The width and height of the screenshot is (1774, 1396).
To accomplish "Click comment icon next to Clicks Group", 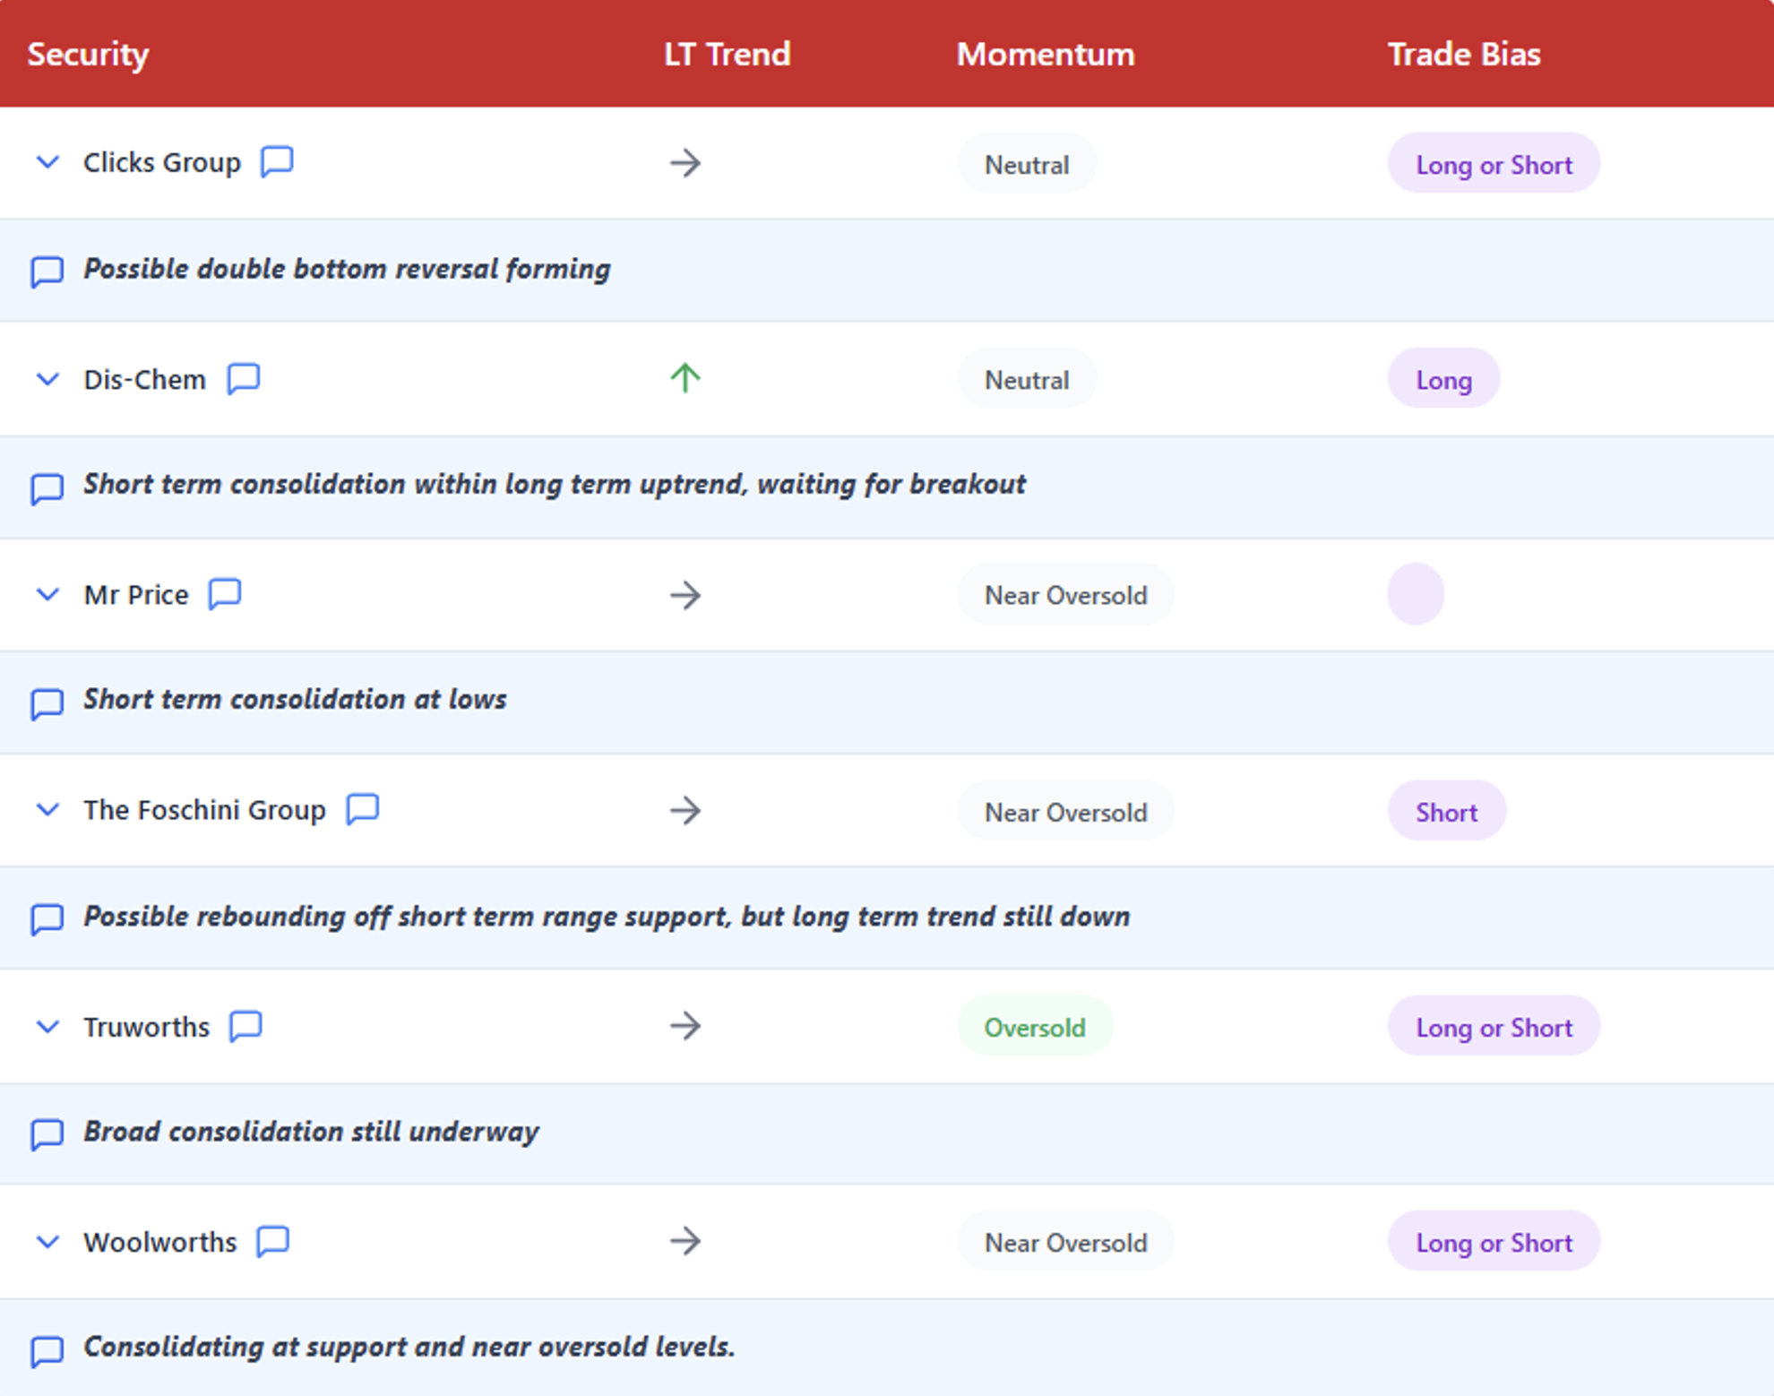I will pos(277,162).
